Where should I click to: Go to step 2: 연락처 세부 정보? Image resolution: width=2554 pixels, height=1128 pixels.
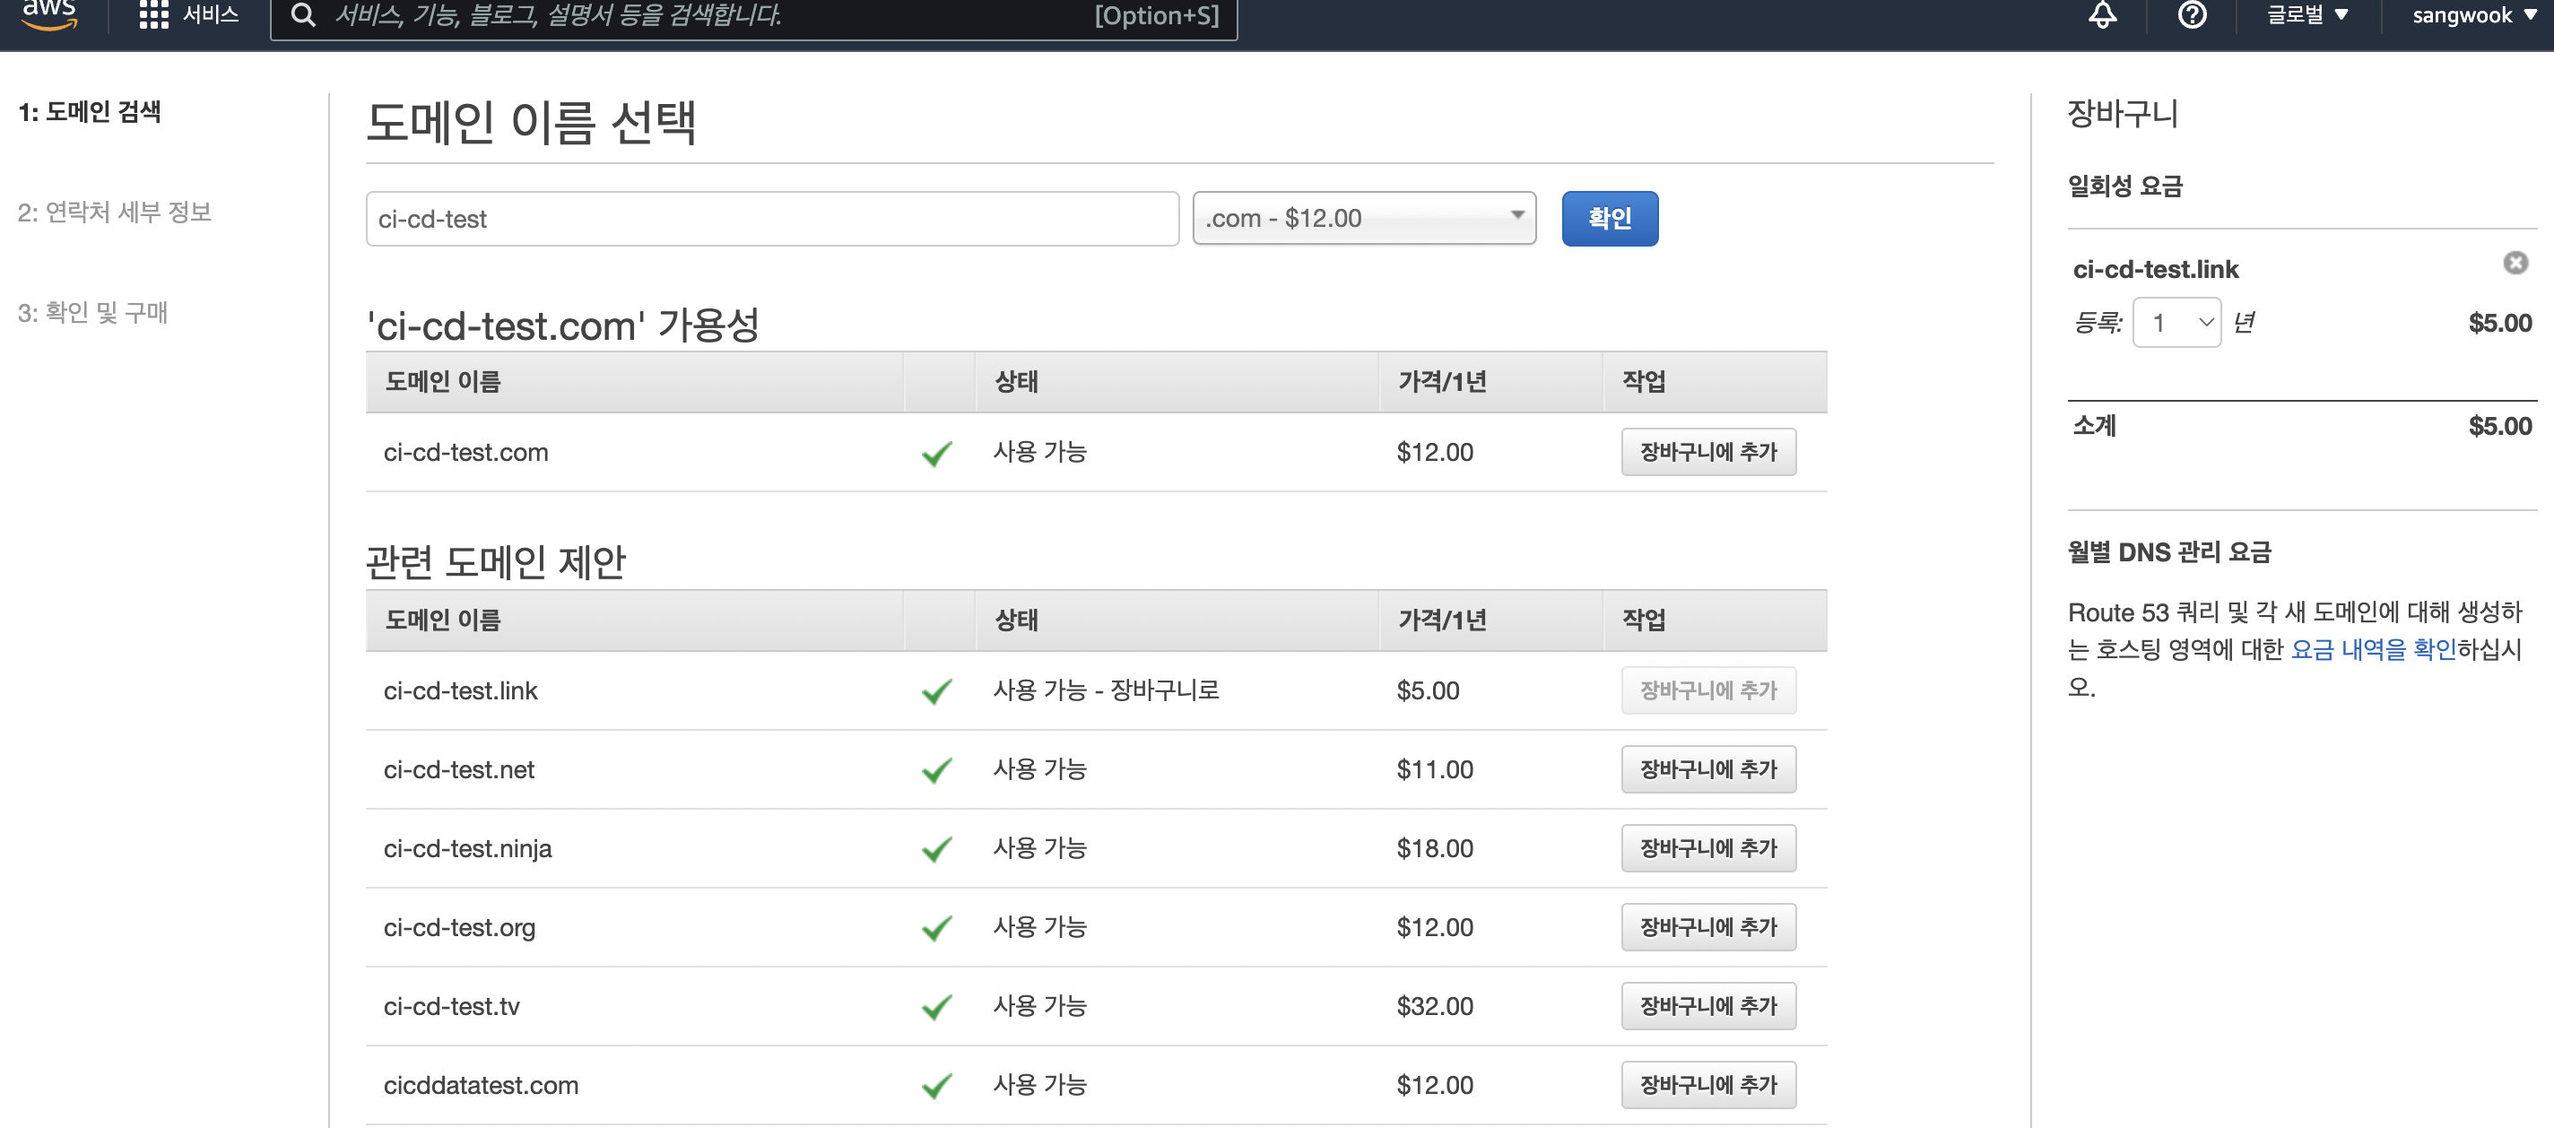(114, 213)
